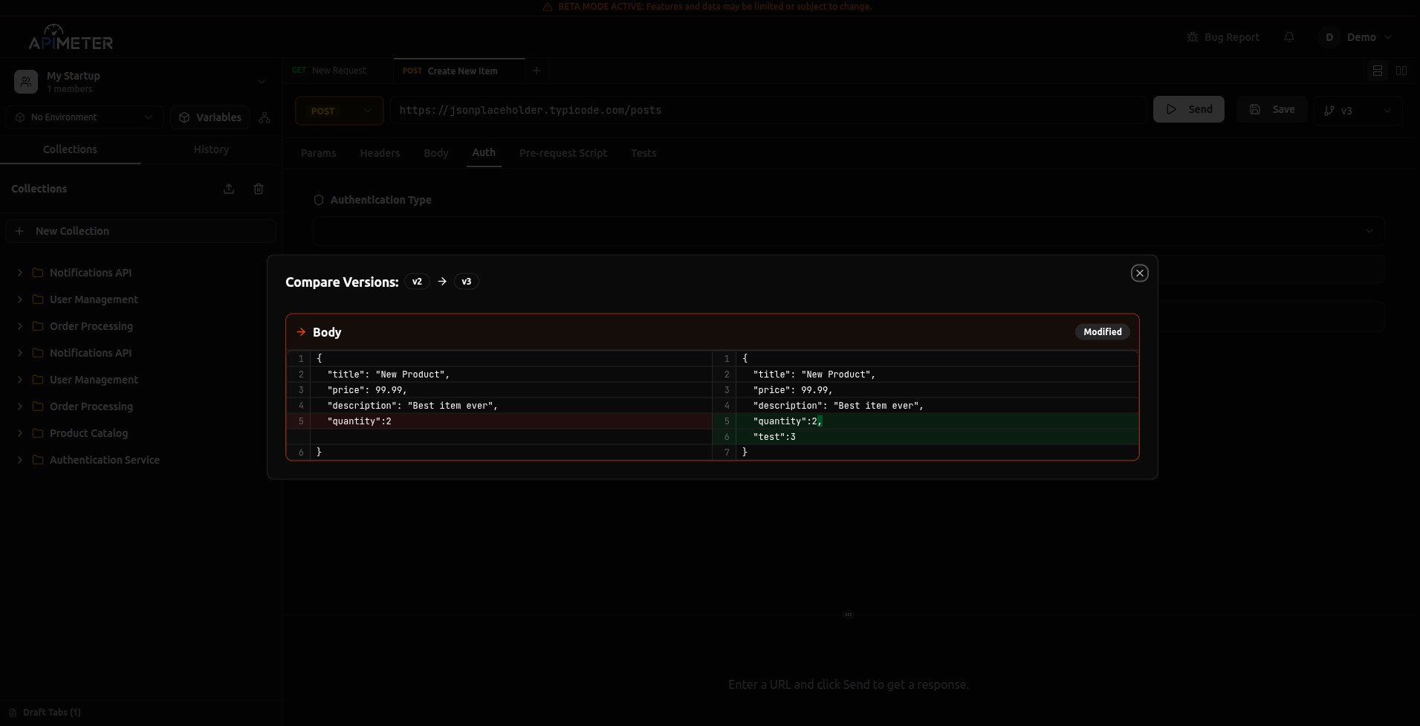Switch to the History tab
The height and width of the screenshot is (726, 1420).
pos(210,149)
